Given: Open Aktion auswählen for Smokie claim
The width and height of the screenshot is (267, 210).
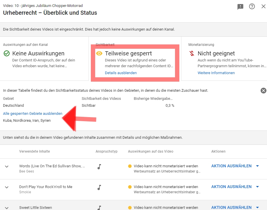Looking at the screenshot, I should tap(231, 187).
